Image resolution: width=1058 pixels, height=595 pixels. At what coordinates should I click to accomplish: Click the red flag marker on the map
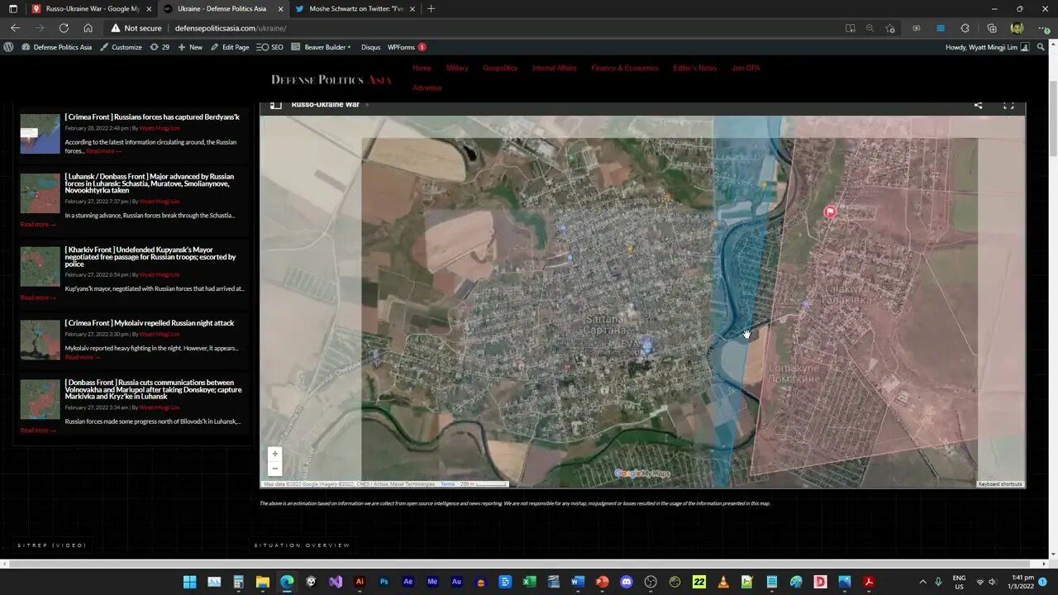[x=830, y=212]
